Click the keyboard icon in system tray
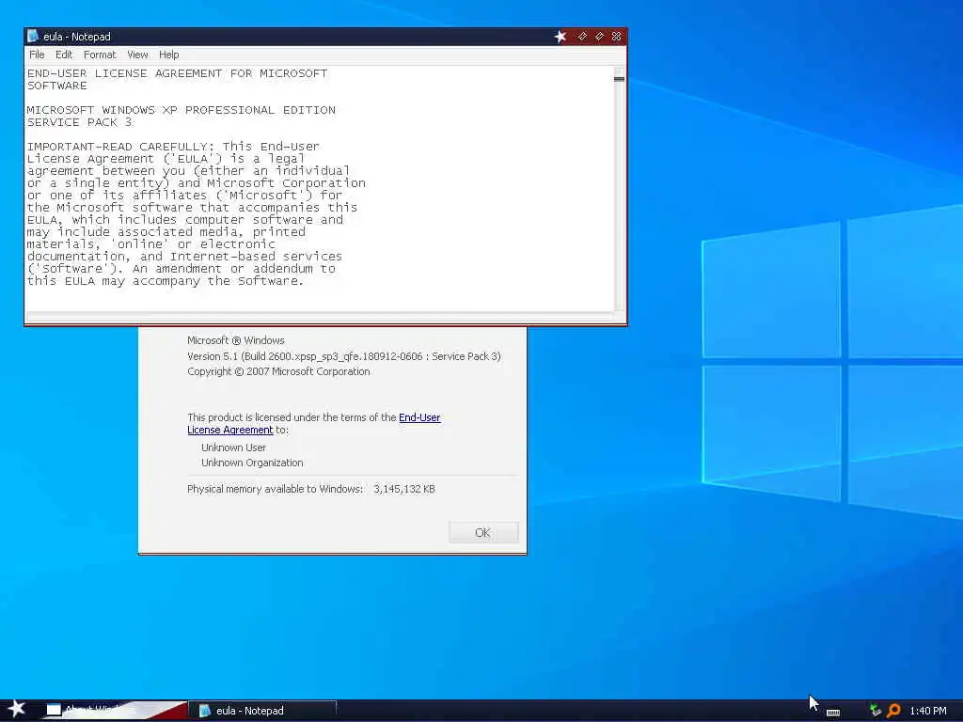 coord(833,713)
